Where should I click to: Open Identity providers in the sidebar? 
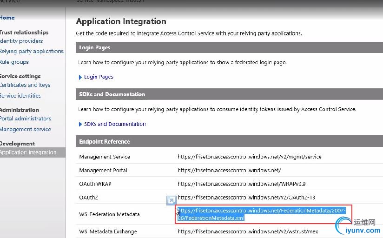click(x=21, y=41)
